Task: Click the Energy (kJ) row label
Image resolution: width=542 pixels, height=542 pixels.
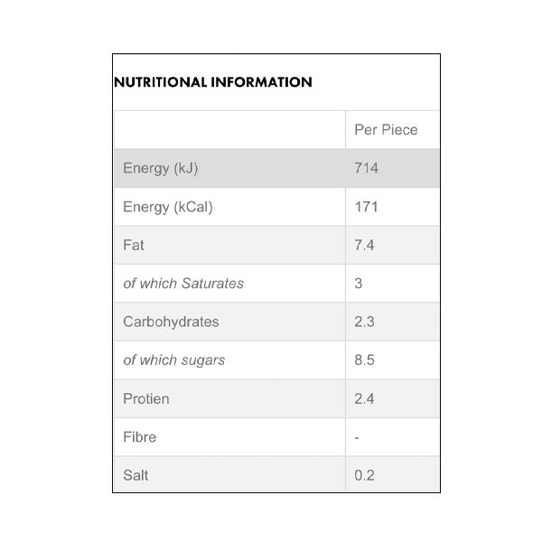Action: [x=160, y=169]
